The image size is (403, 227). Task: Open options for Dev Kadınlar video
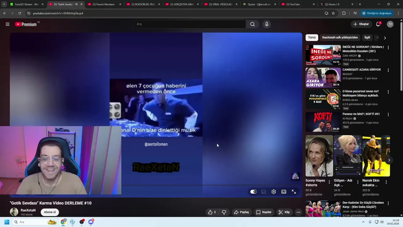click(388, 203)
